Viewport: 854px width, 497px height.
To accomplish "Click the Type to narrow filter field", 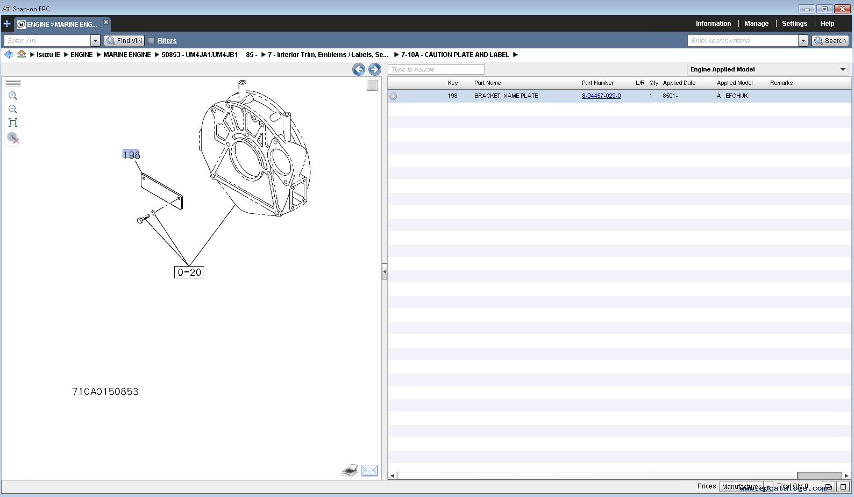I will [436, 70].
